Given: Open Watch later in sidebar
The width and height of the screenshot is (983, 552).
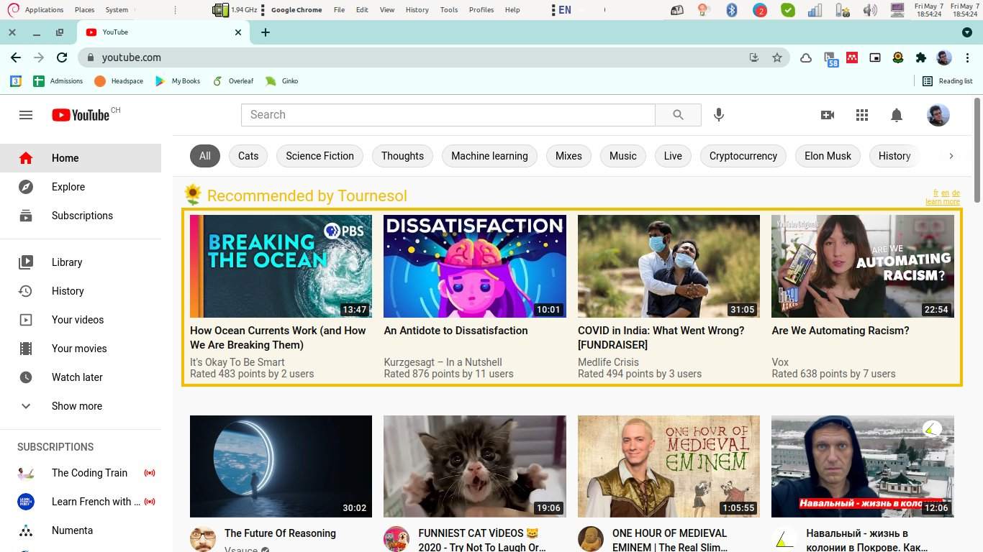Looking at the screenshot, I should 81,377.
